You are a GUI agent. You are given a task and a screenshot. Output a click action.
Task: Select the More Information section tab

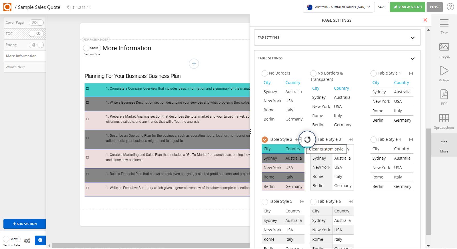tap(21, 56)
